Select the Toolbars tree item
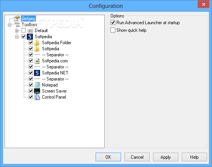This screenshot has height=167, width=212. point(29,25)
